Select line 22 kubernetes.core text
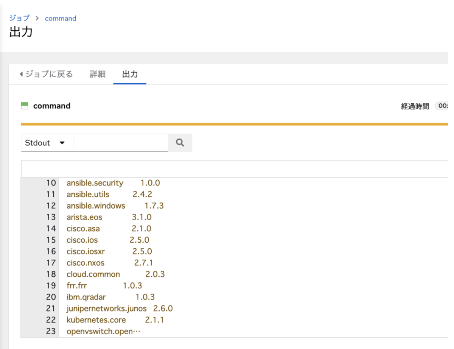 point(96,319)
